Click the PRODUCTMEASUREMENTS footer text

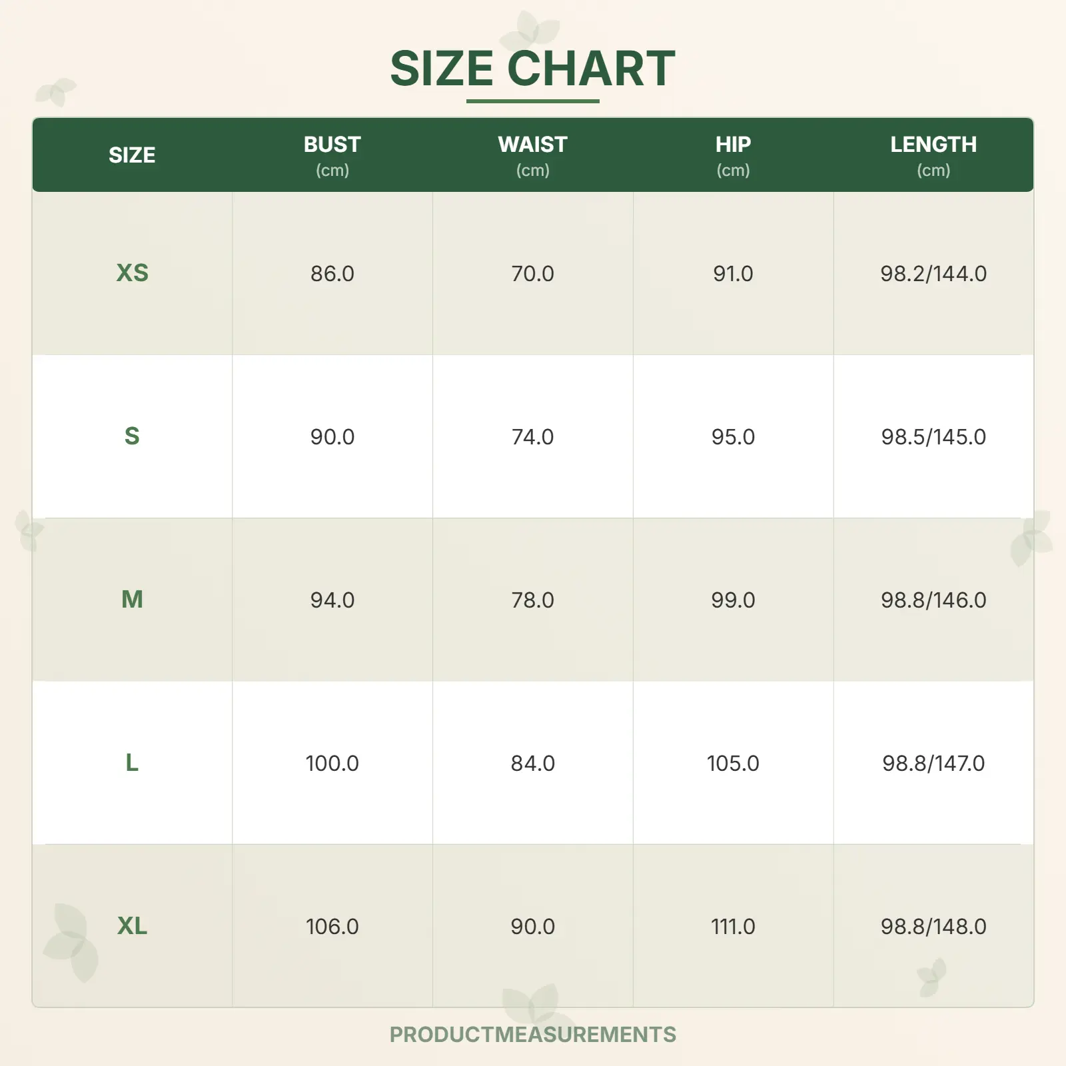[532, 1034]
